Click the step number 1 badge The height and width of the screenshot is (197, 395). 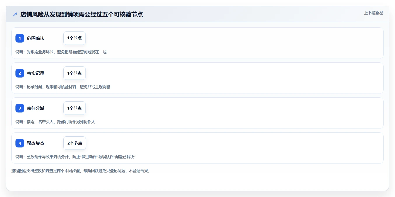coord(20,38)
